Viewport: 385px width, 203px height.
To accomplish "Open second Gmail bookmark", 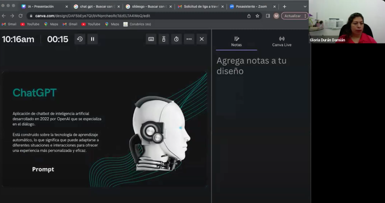I will pos(70,24).
